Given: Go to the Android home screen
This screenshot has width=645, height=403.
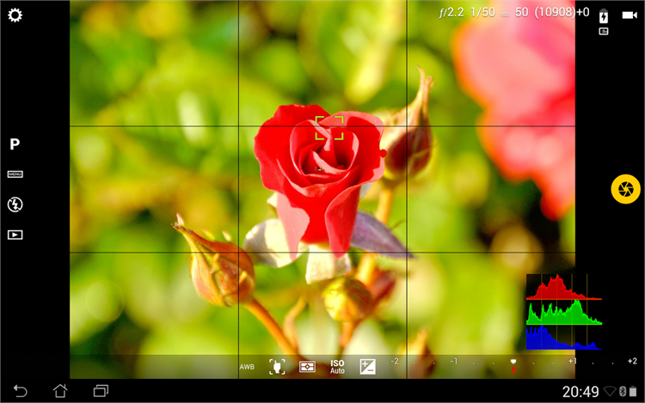Looking at the screenshot, I should tap(60, 391).
